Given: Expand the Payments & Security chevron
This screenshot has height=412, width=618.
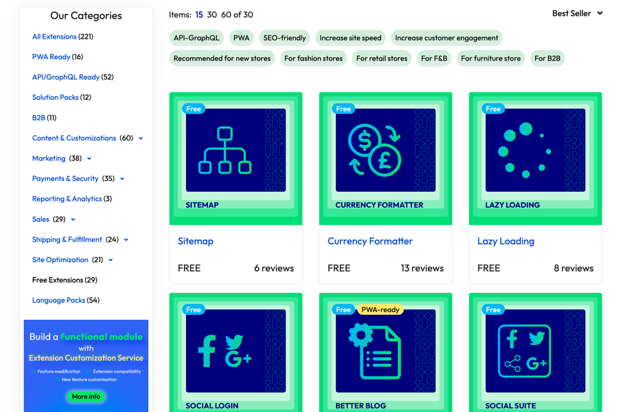Looking at the screenshot, I should coord(122,179).
